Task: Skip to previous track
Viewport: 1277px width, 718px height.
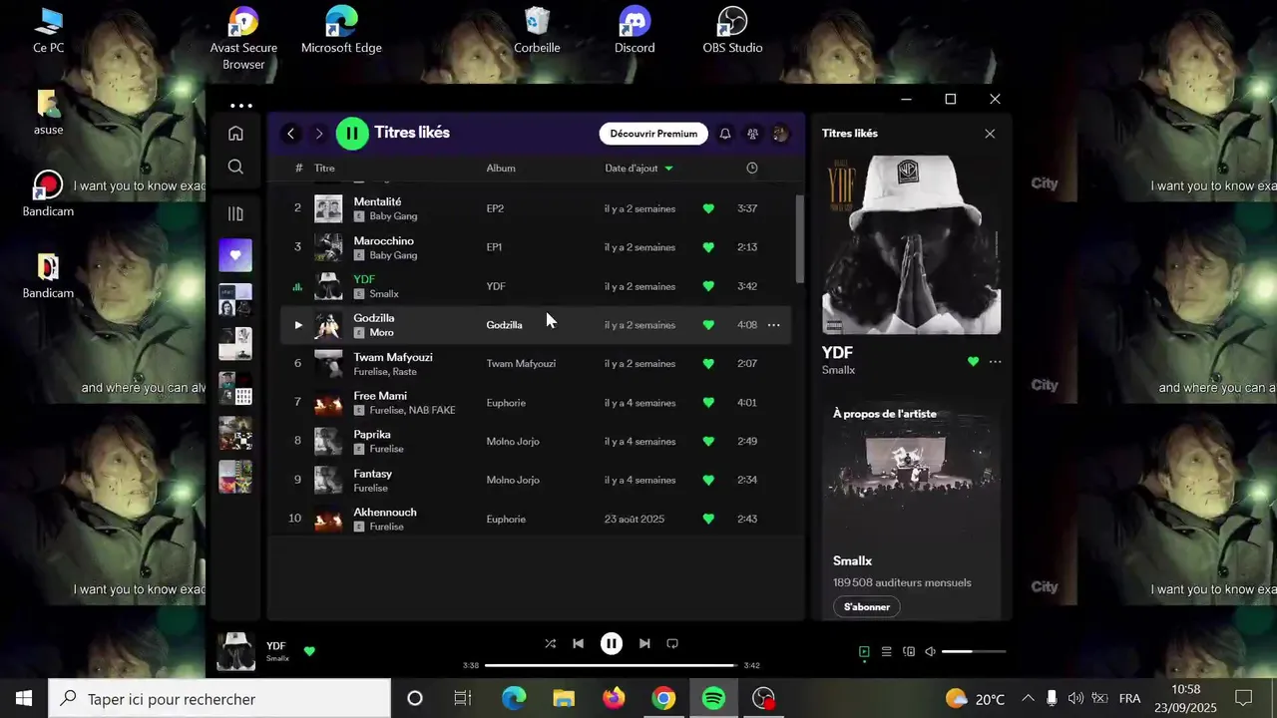Action: click(578, 644)
